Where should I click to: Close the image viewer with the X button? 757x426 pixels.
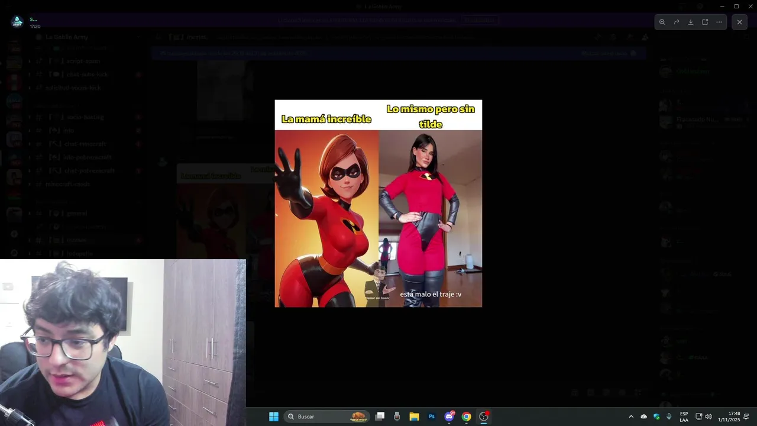click(x=739, y=22)
